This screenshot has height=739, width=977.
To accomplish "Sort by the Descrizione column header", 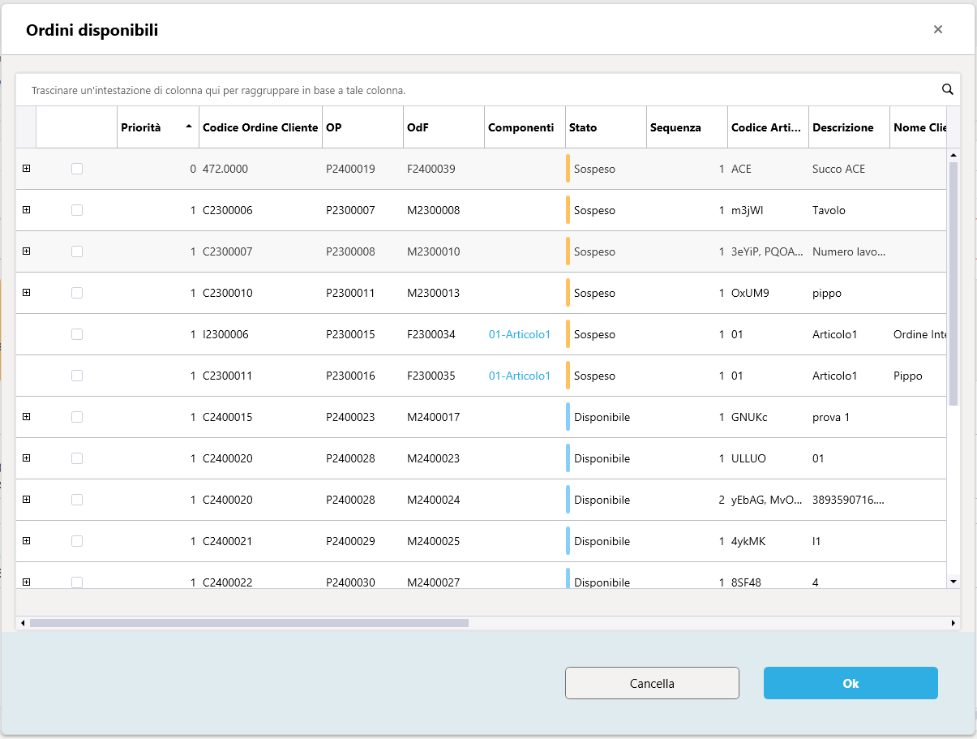I will point(849,127).
